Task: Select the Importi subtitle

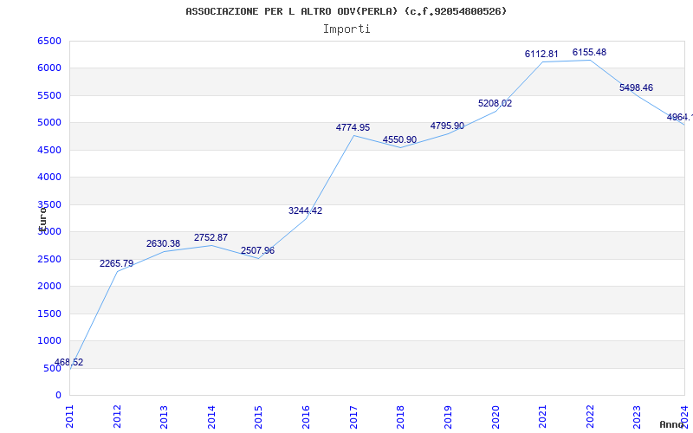Action: pyautogui.click(x=346, y=29)
